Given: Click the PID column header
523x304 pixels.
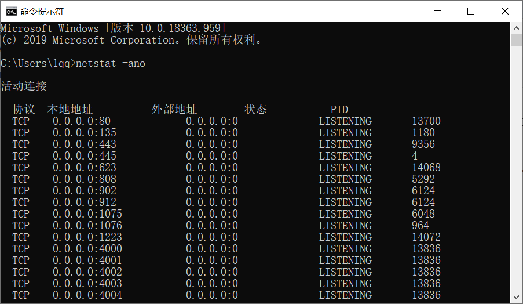Looking at the screenshot, I should tap(339, 110).
